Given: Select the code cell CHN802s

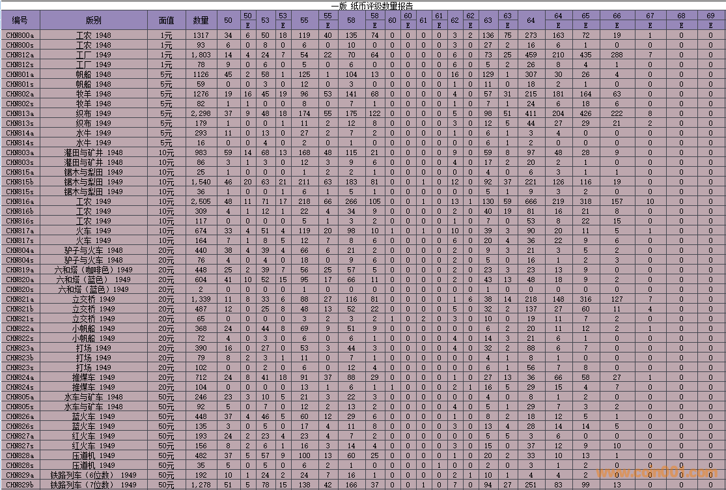Looking at the screenshot, I should coord(20,104).
